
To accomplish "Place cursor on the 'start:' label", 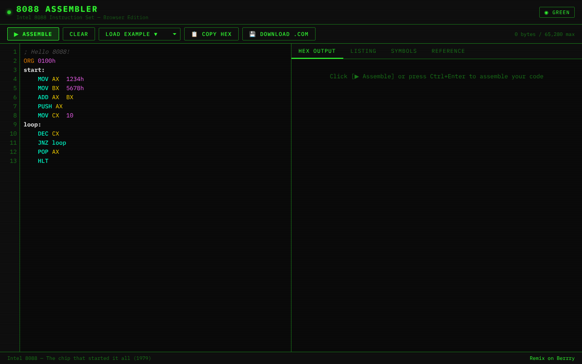I will 34,70.
